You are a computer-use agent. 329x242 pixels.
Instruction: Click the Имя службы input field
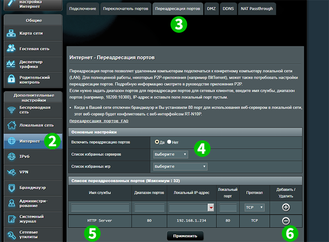100,207
